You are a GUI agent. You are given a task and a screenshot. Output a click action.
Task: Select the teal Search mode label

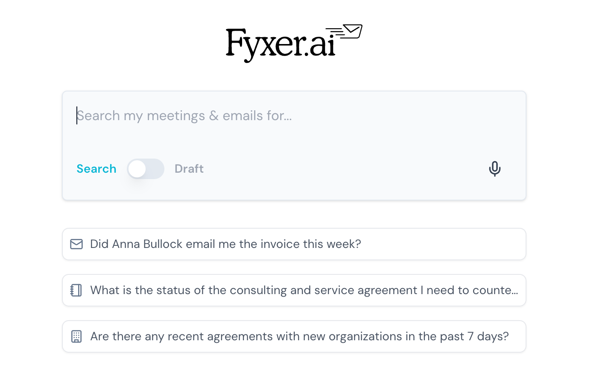(x=96, y=169)
